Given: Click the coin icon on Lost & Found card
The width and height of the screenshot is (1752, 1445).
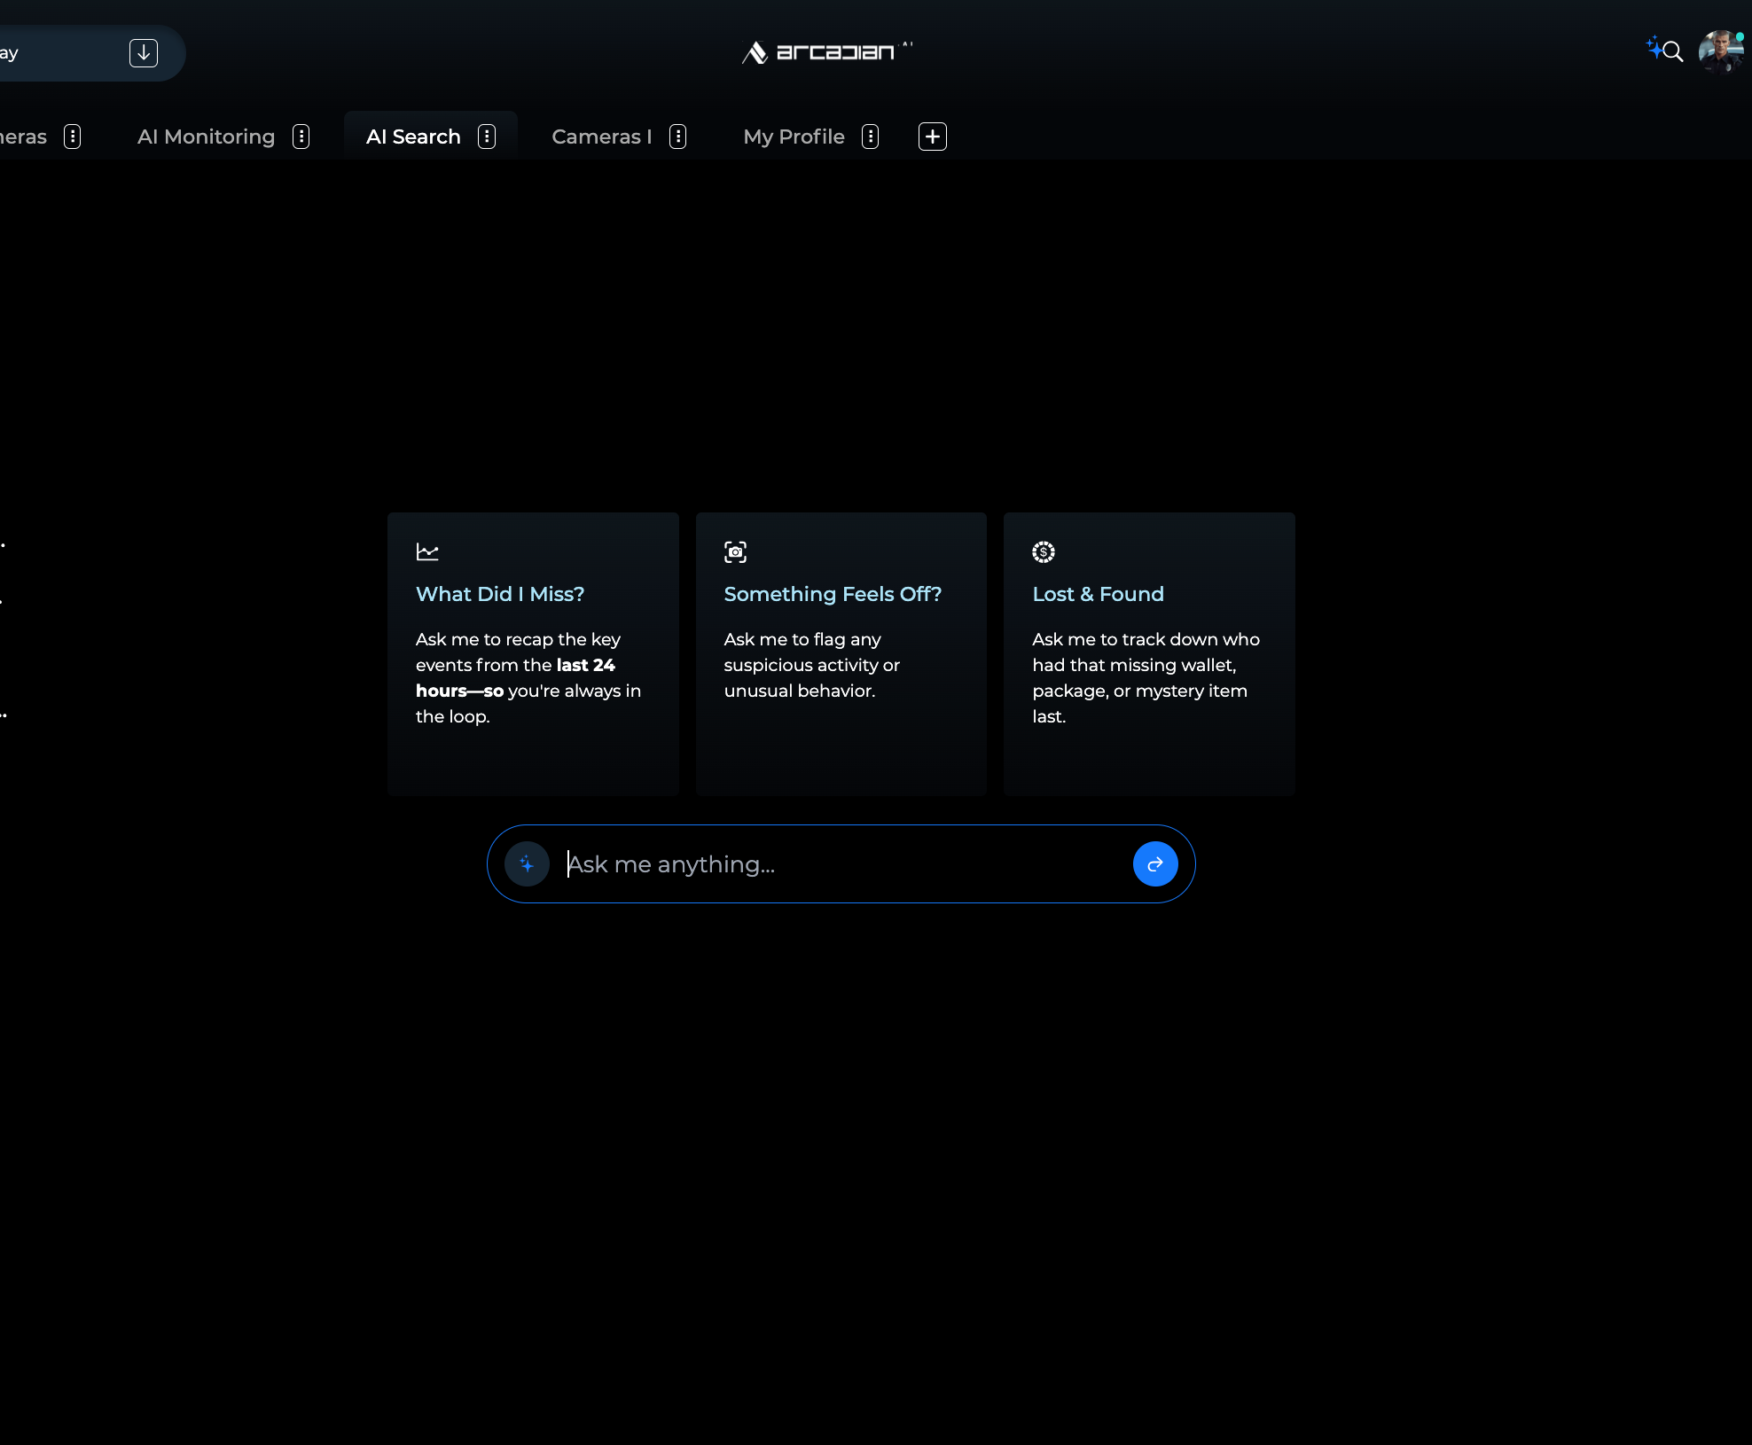Looking at the screenshot, I should (1043, 551).
